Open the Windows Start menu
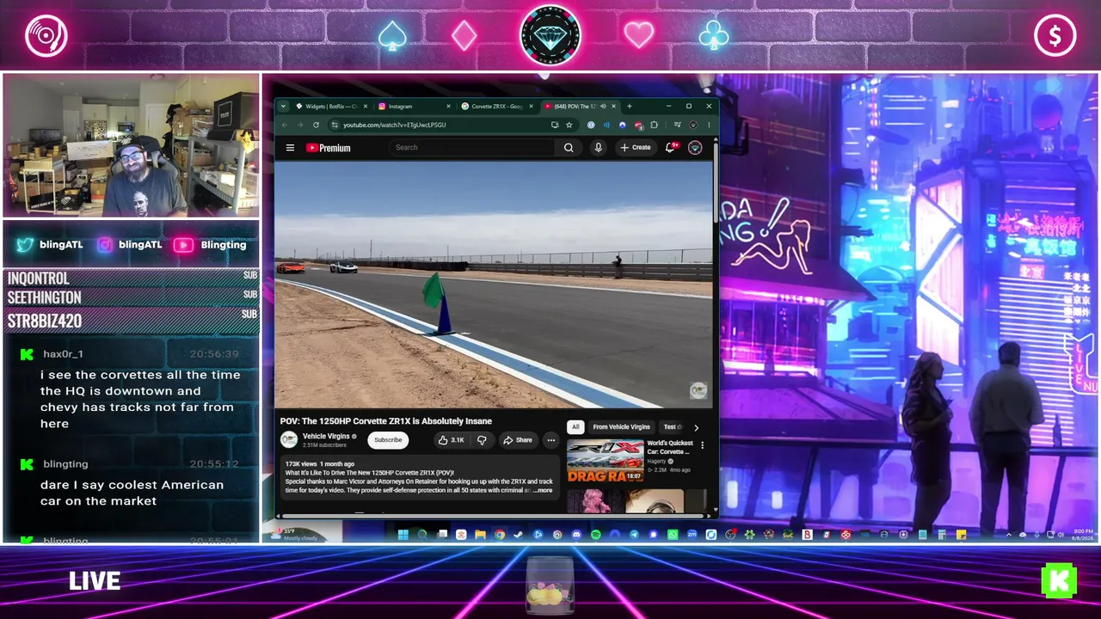This screenshot has height=619, width=1101. click(403, 535)
